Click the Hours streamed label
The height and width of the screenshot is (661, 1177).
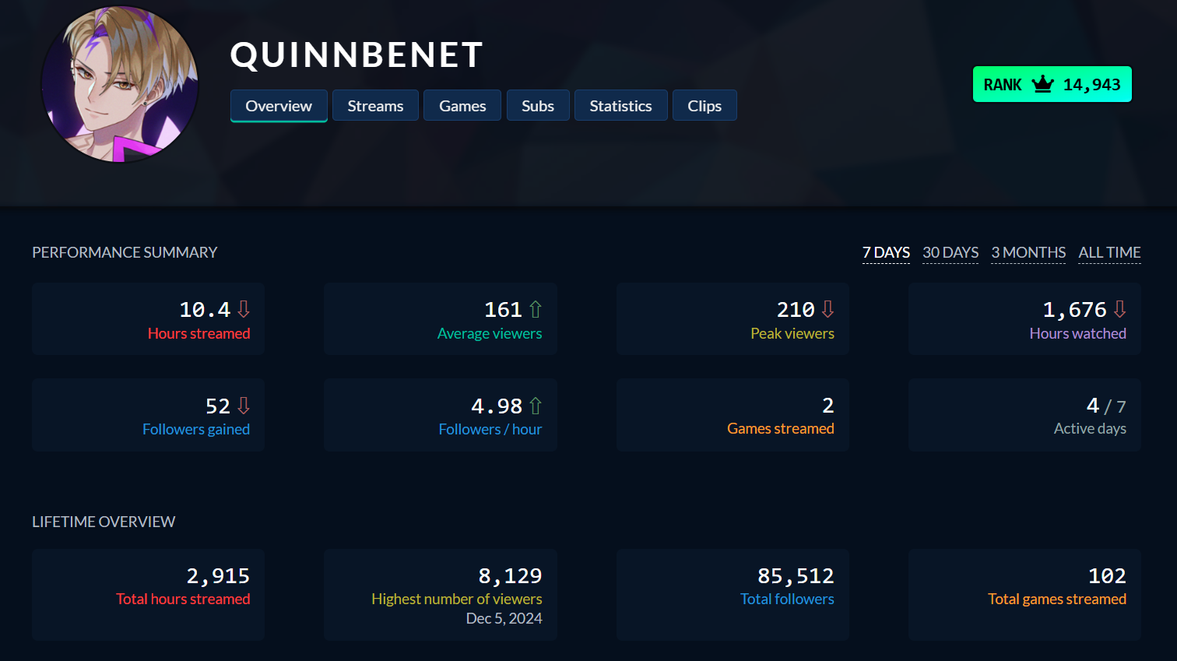point(199,333)
